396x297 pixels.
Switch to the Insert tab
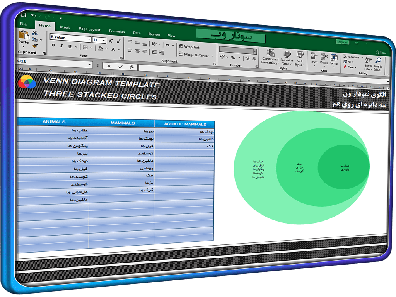(65, 27)
